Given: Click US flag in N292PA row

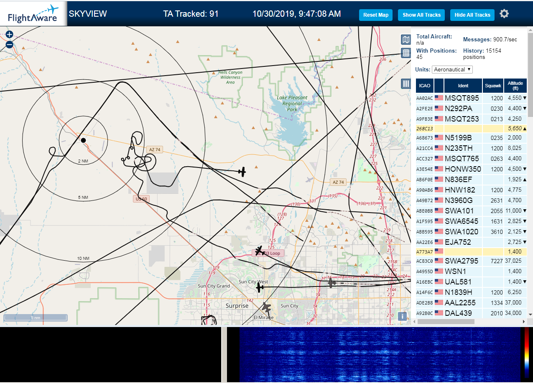Looking at the screenshot, I should tap(439, 108).
